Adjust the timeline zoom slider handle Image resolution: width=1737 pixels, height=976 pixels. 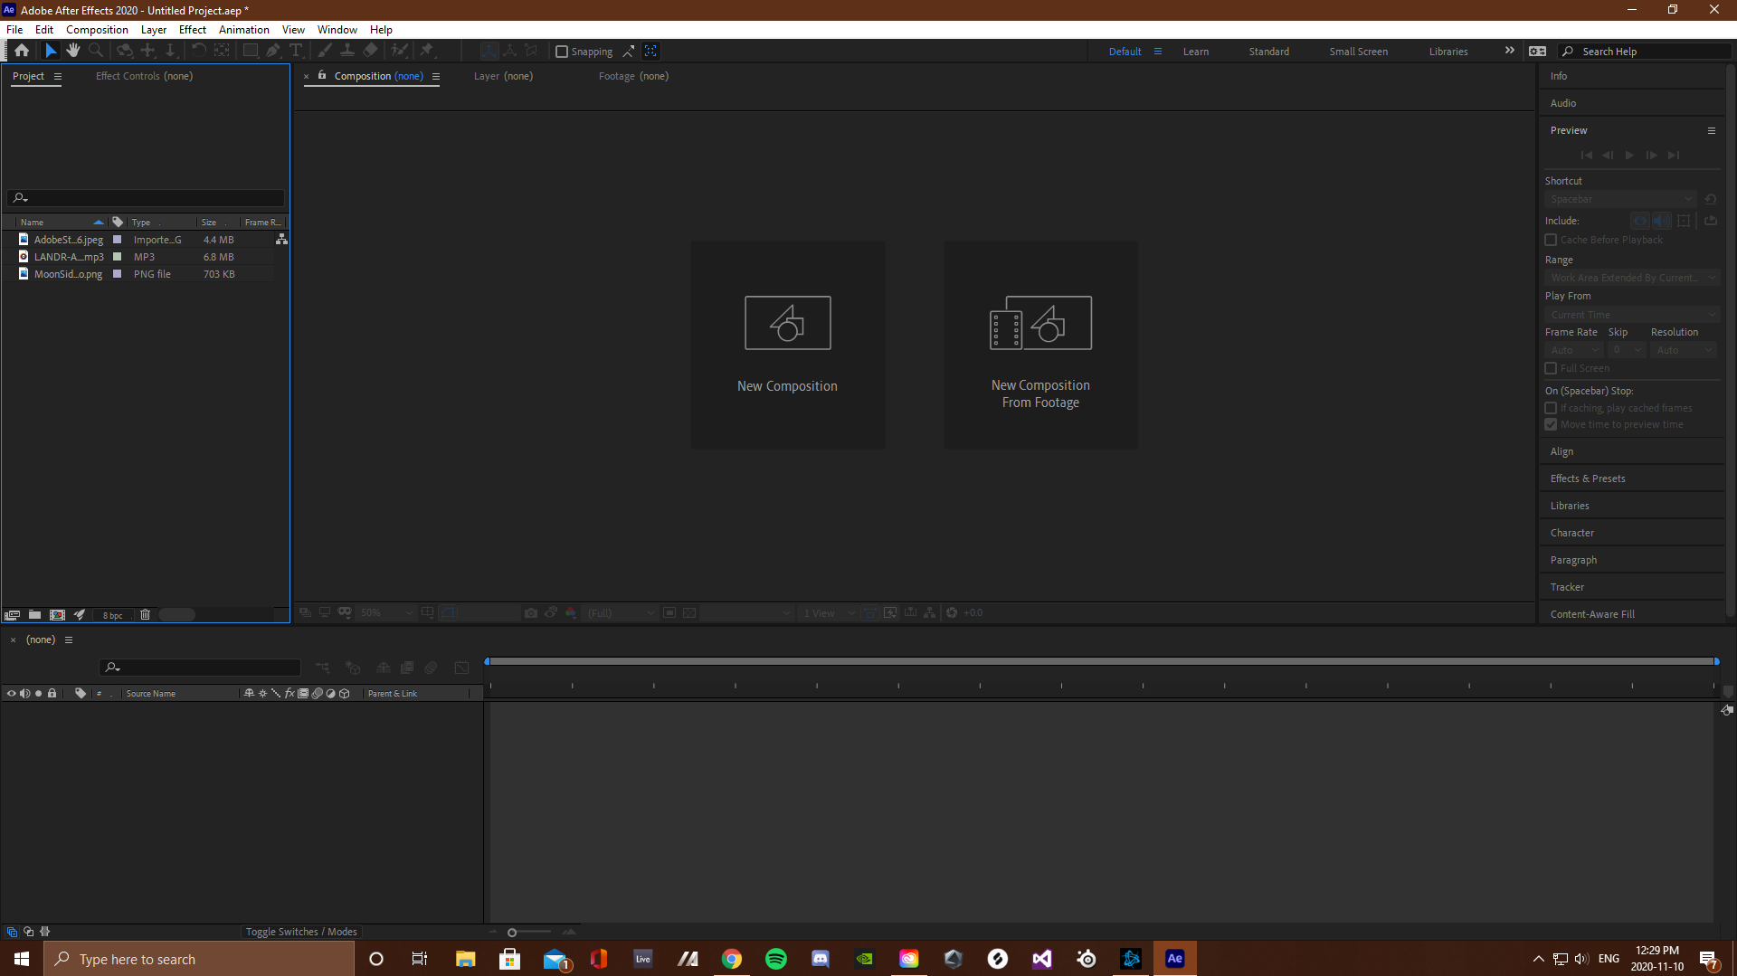click(512, 933)
